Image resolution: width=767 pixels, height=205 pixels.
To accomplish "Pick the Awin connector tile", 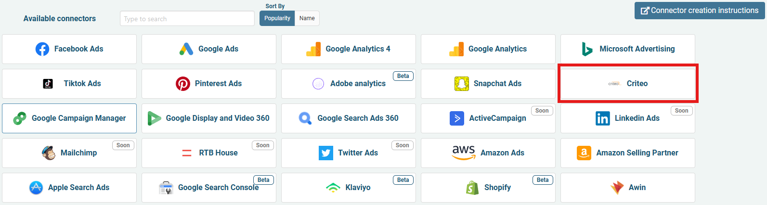I will click(x=628, y=188).
